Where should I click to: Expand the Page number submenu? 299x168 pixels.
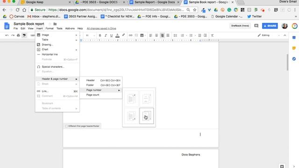pos(101,90)
